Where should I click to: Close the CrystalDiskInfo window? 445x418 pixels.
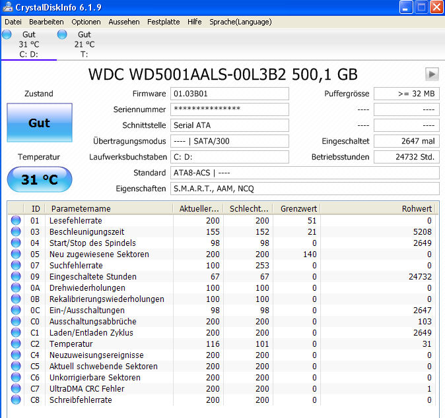pyautogui.click(x=437, y=7)
